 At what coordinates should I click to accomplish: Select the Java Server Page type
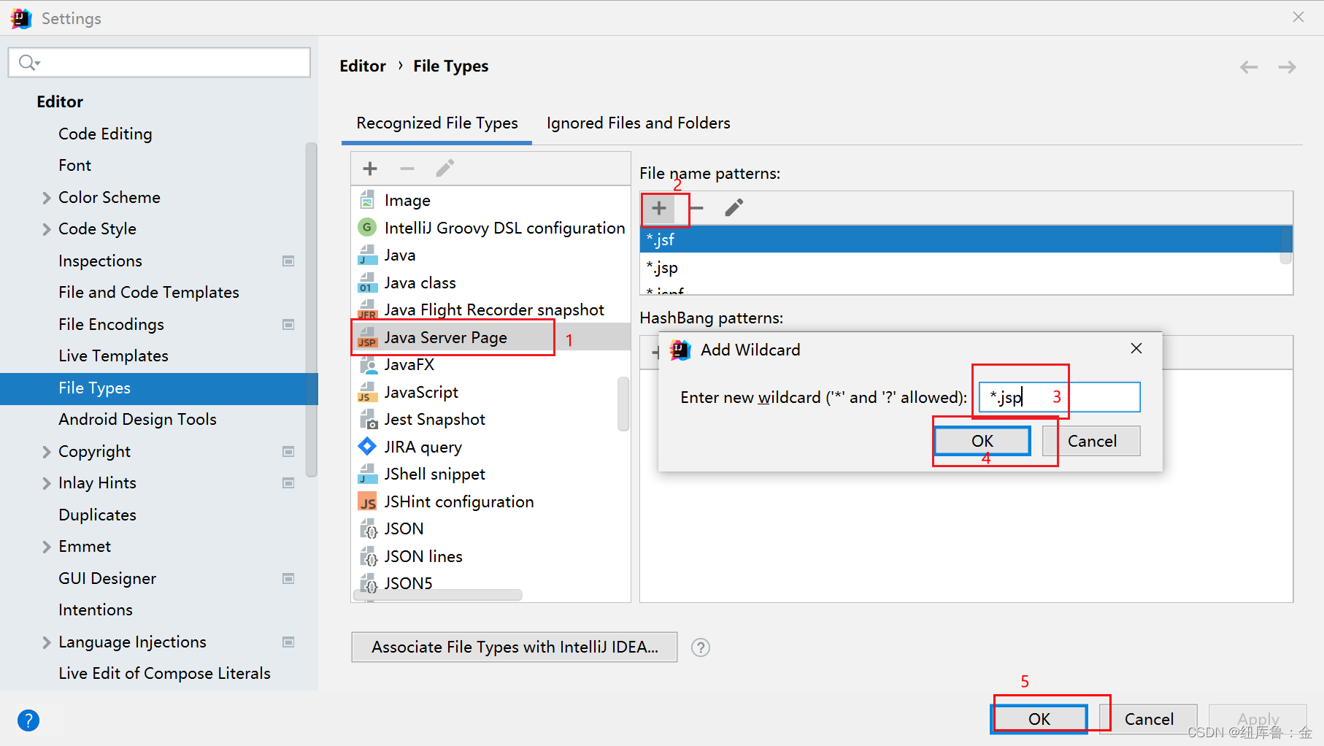click(x=491, y=337)
